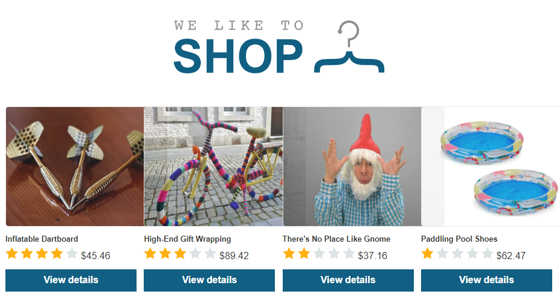Open the yarn-wrapped bicycle image
This screenshot has height=300, width=560.
coord(214,167)
